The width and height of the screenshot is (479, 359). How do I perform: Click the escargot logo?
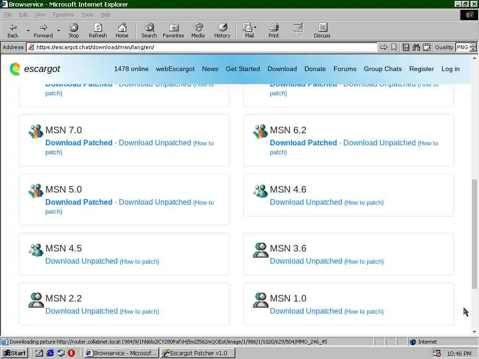click(35, 69)
